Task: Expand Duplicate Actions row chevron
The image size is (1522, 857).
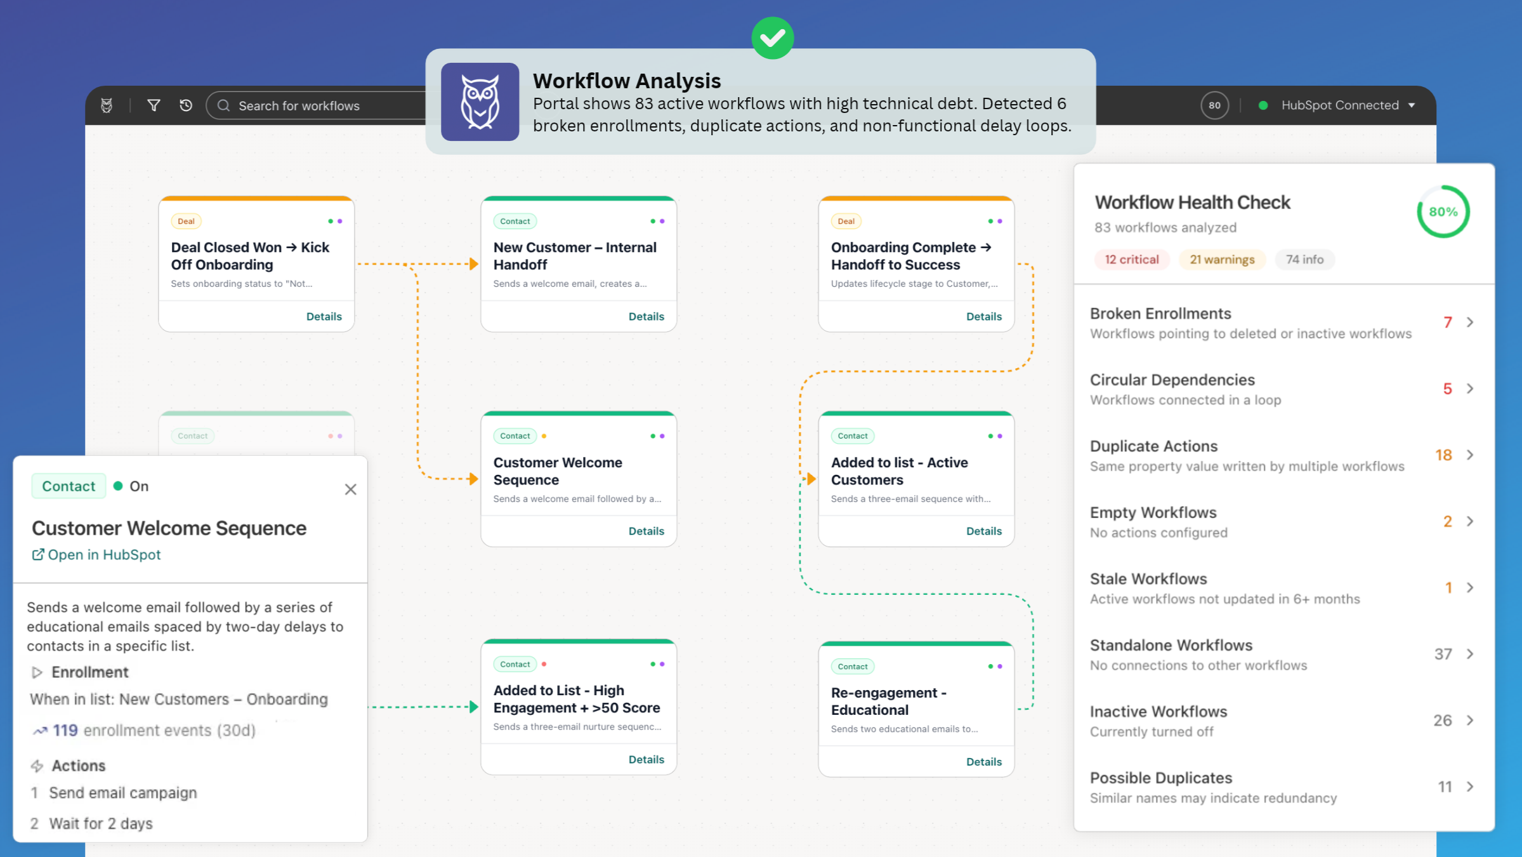Action: 1470,455
